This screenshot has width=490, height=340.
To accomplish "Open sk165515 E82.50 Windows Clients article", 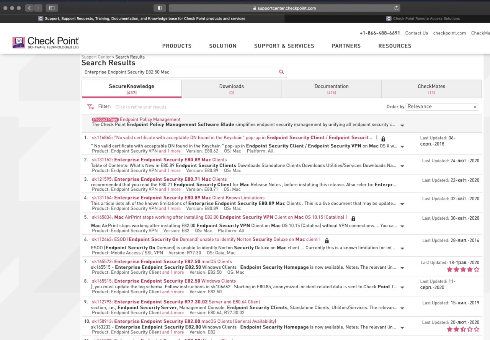I will click(x=164, y=281).
